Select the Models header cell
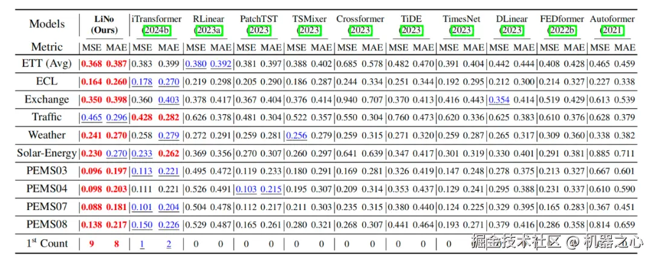Viewport: 653px width, 259px height. pyautogui.click(x=47, y=24)
